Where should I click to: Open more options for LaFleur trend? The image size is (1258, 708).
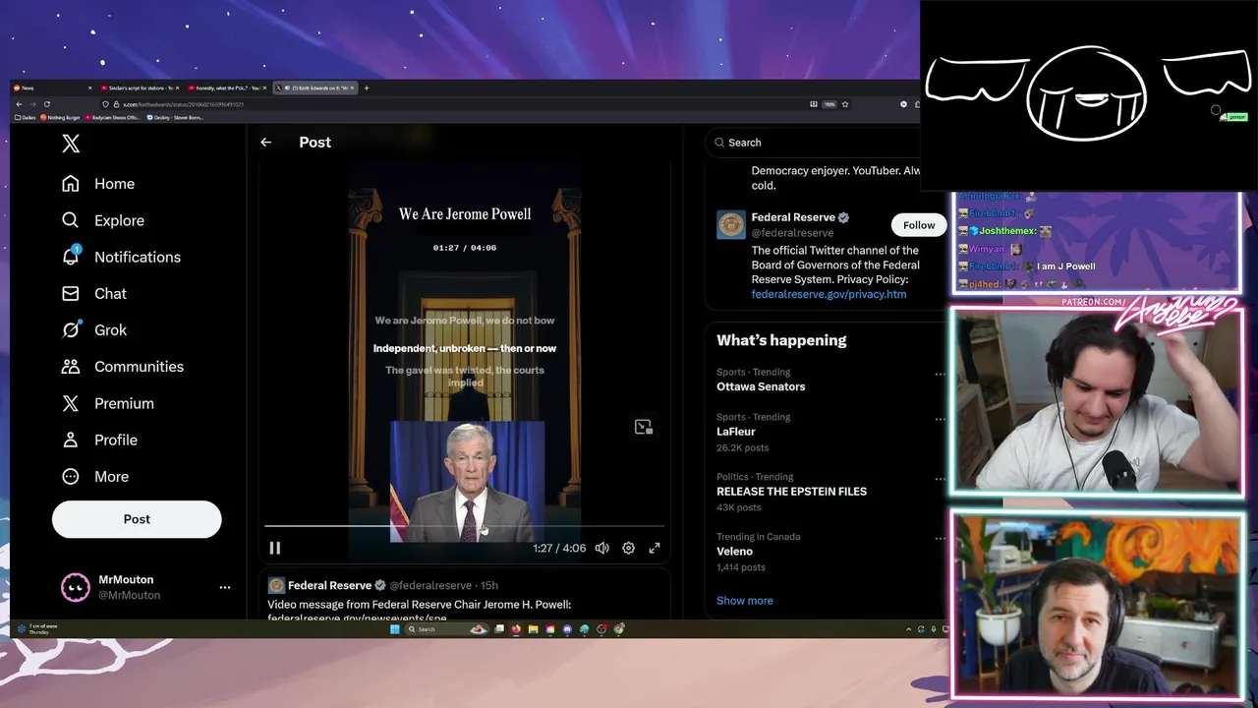(x=940, y=419)
